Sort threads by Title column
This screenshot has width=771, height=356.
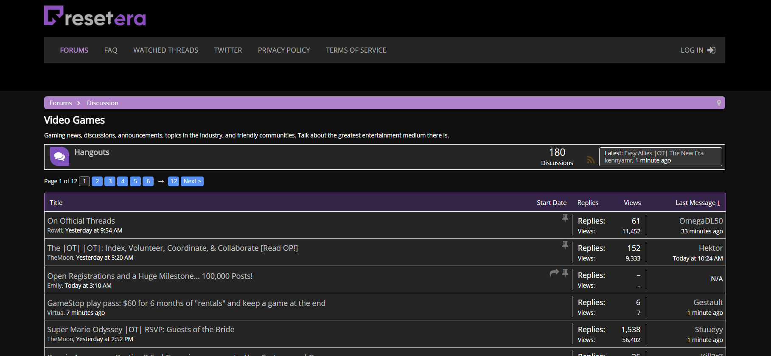tap(56, 203)
